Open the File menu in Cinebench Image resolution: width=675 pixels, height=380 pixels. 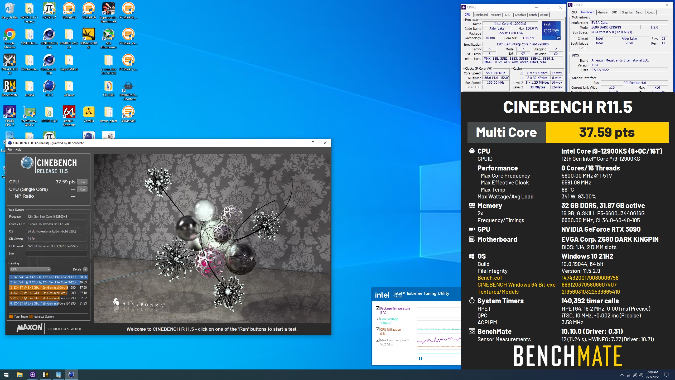pos(10,150)
